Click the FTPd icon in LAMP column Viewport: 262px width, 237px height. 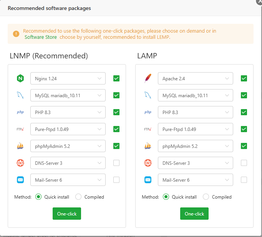(x=148, y=129)
